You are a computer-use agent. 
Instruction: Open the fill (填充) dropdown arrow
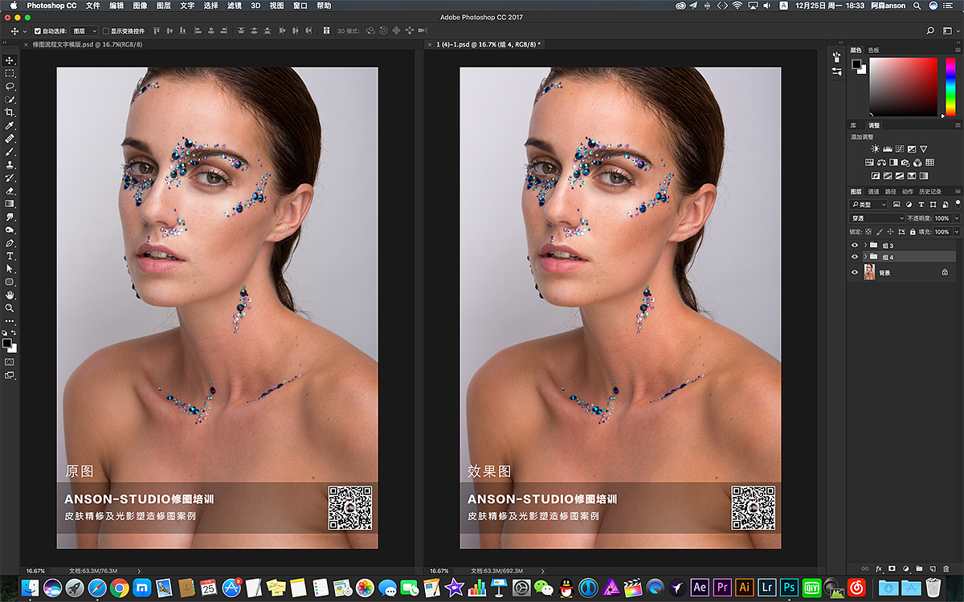(x=957, y=232)
